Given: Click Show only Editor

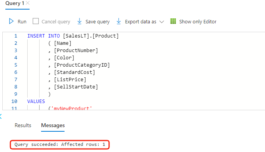Looking at the screenshot, I should (x=198, y=22).
